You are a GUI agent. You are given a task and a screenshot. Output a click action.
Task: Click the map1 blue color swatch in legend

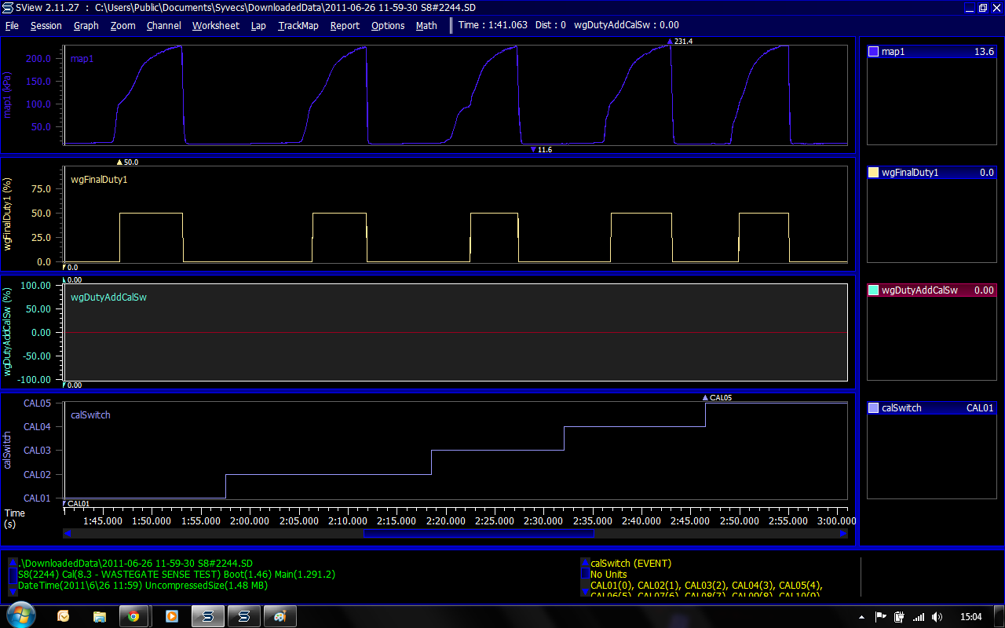[873, 52]
